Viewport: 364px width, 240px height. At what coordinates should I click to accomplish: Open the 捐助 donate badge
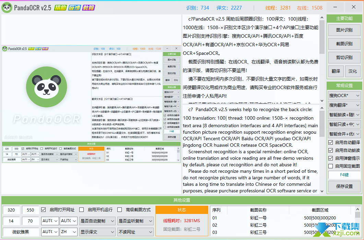point(60,8)
